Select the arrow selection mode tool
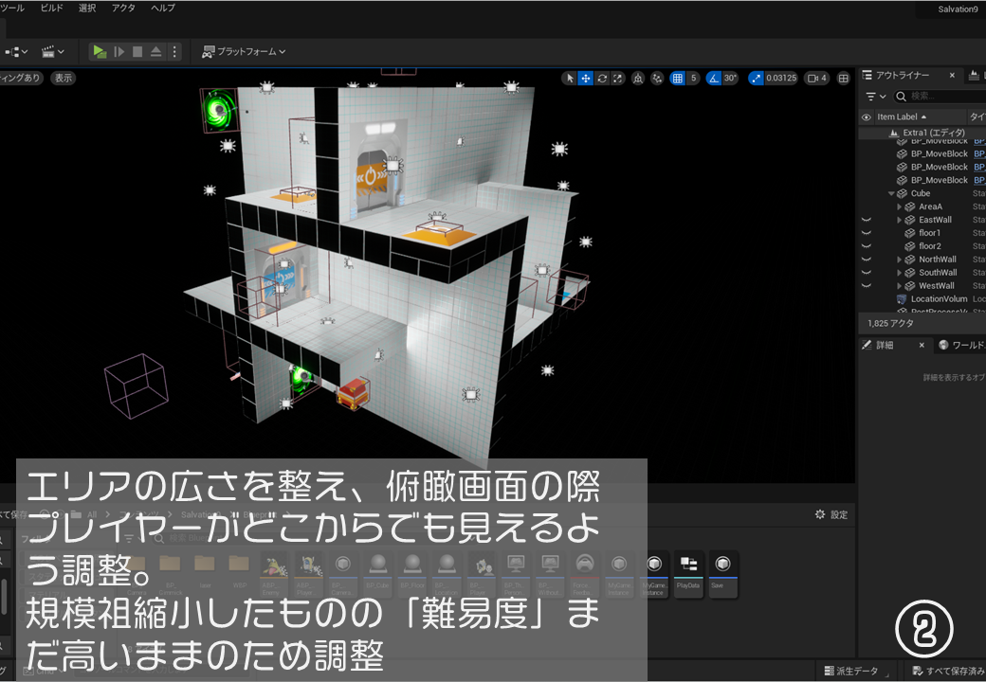The image size is (986, 682). (569, 79)
